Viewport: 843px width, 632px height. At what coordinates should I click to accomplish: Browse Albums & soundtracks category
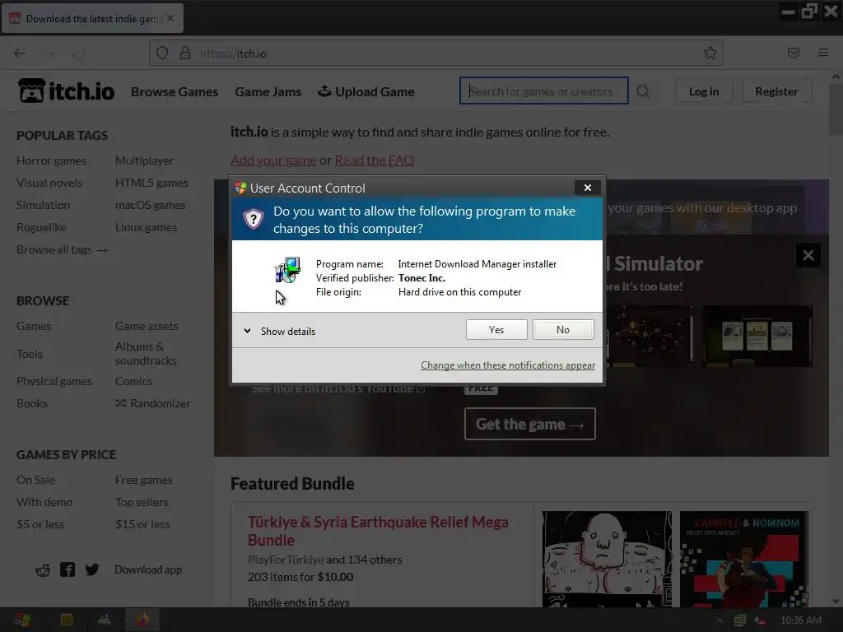(x=146, y=354)
